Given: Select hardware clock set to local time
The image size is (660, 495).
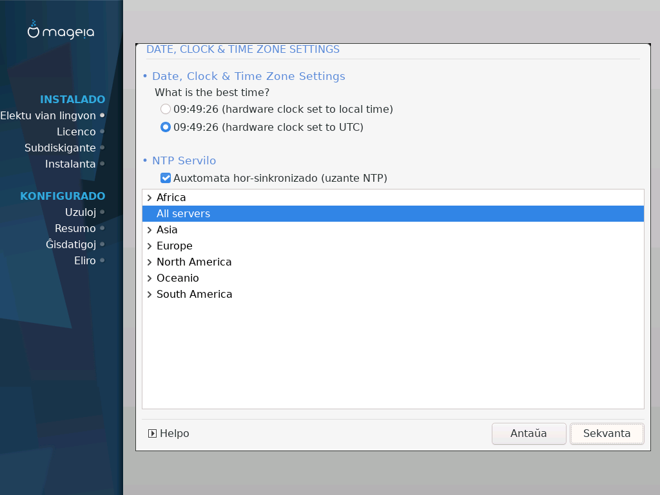Looking at the screenshot, I should click(166, 110).
